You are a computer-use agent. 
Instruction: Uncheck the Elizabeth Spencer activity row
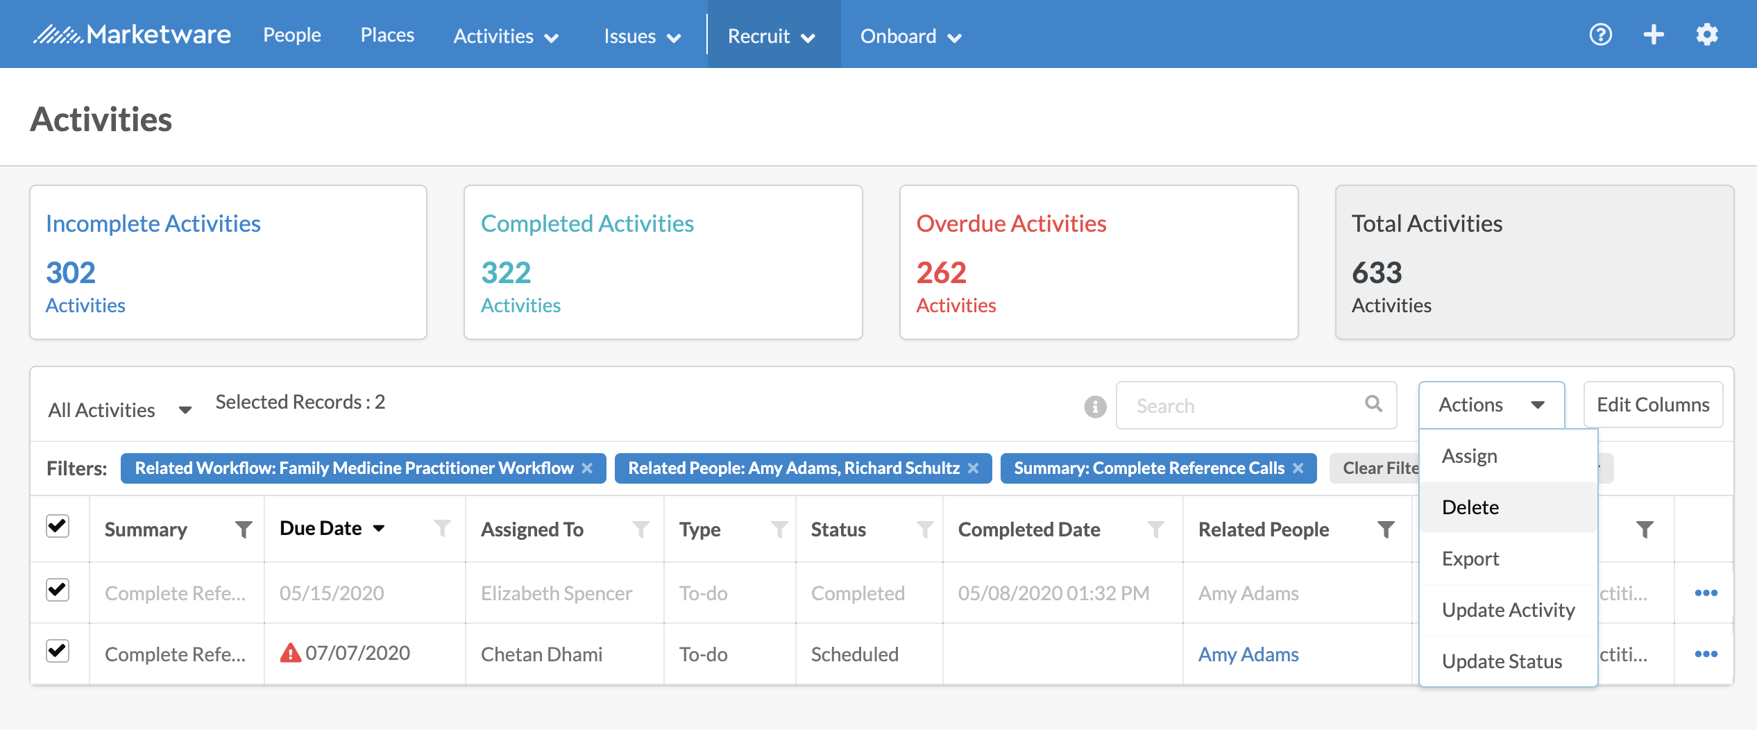(x=58, y=591)
